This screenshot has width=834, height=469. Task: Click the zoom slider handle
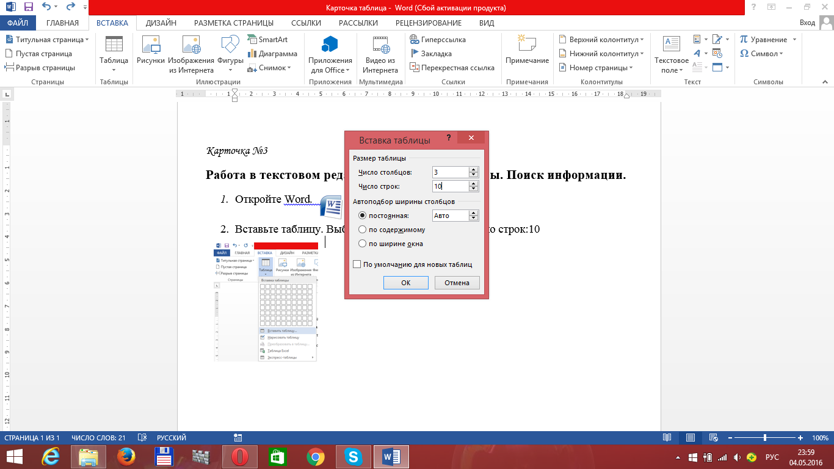pyautogui.click(x=765, y=438)
